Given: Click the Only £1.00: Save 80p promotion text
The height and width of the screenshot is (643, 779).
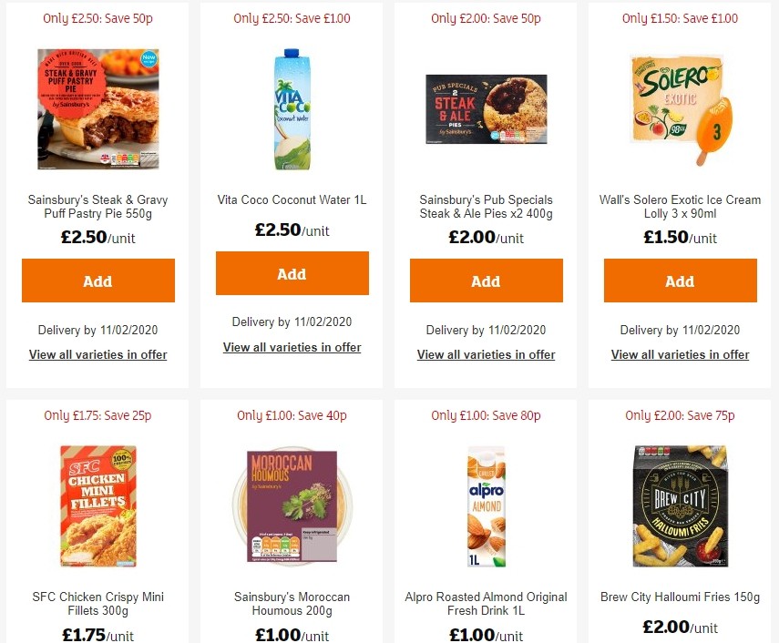Looking at the screenshot, I should (x=486, y=414).
